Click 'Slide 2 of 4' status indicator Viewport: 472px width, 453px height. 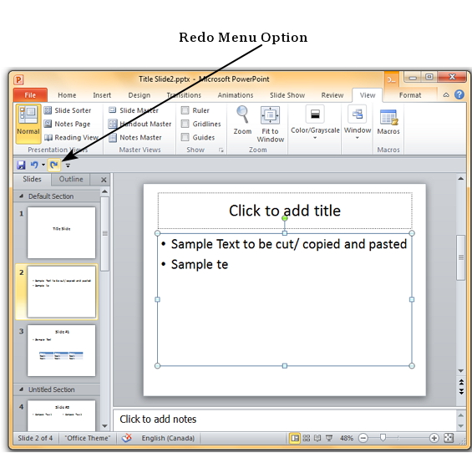click(x=35, y=438)
